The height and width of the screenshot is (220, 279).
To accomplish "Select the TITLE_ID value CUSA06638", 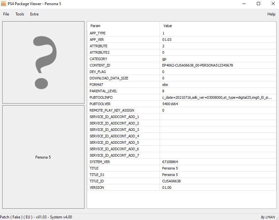I will [171, 181].
